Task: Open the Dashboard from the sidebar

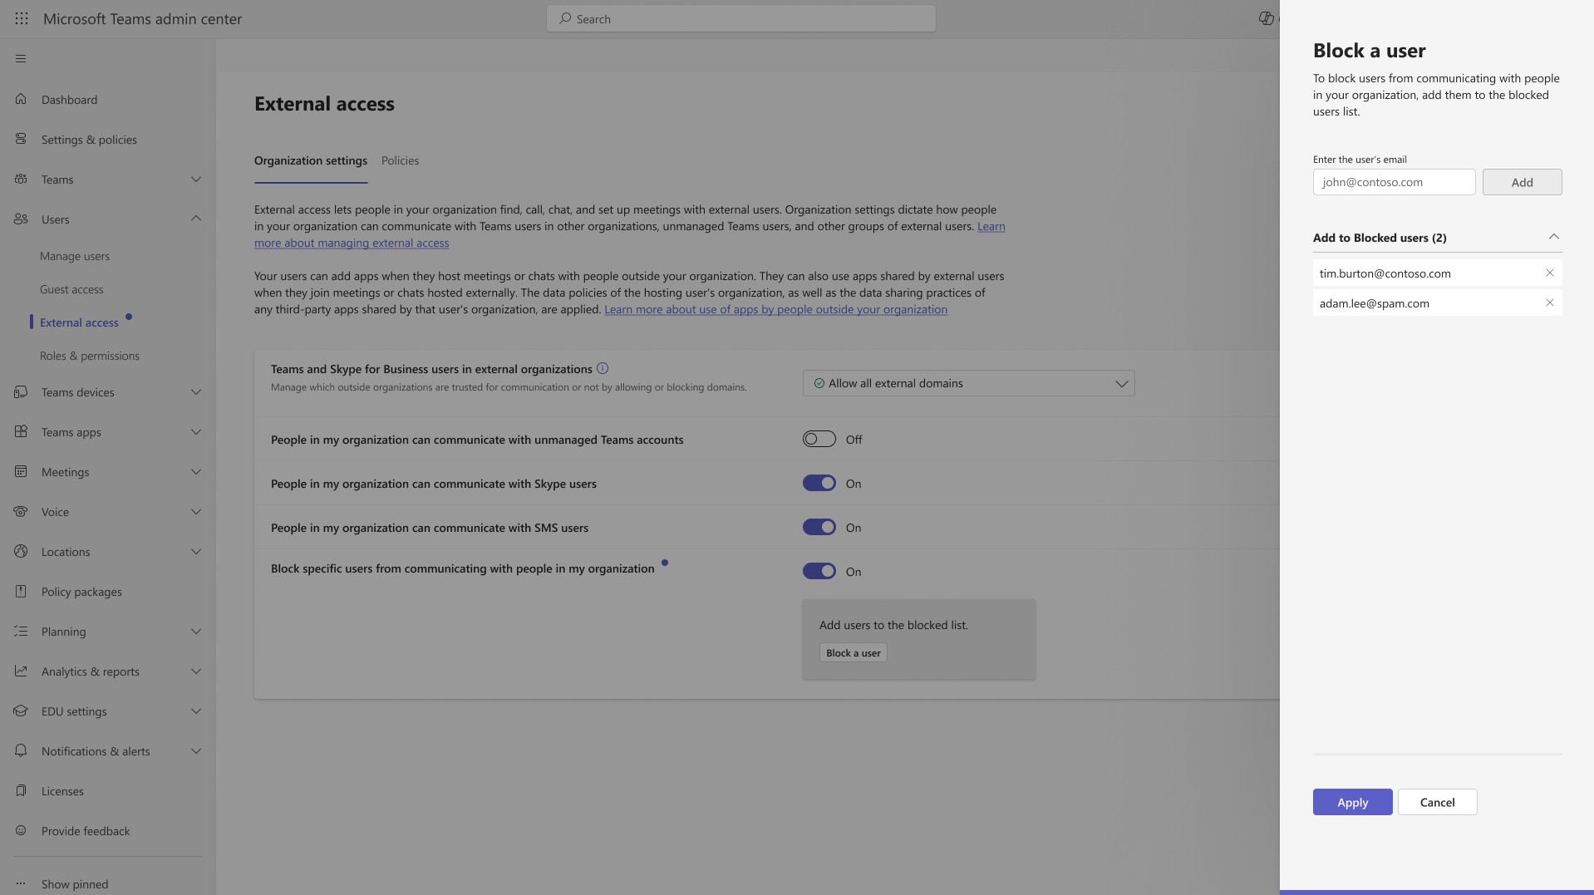Action: pyautogui.click(x=69, y=99)
